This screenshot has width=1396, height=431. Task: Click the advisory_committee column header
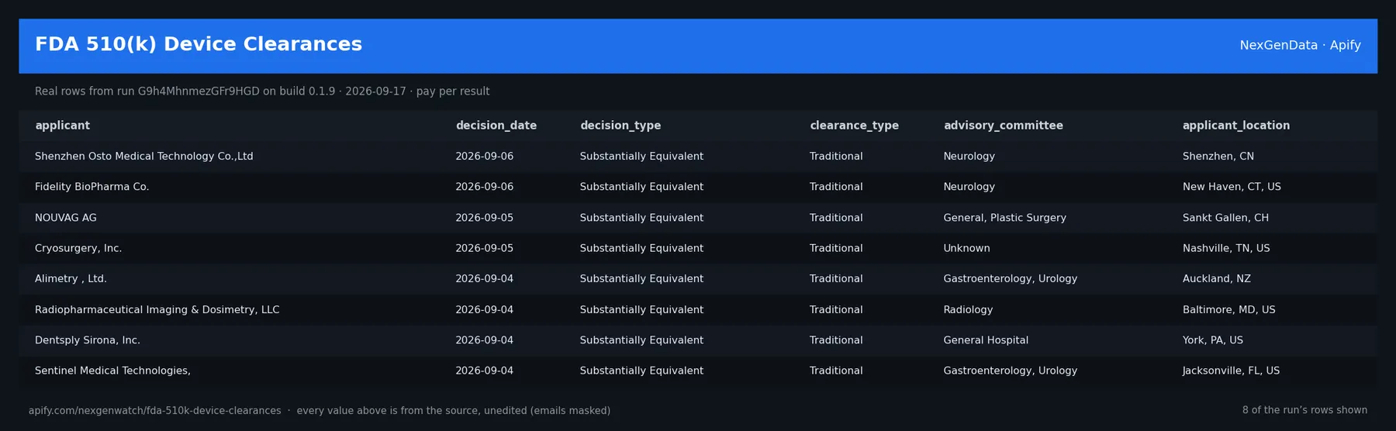pyautogui.click(x=1003, y=126)
